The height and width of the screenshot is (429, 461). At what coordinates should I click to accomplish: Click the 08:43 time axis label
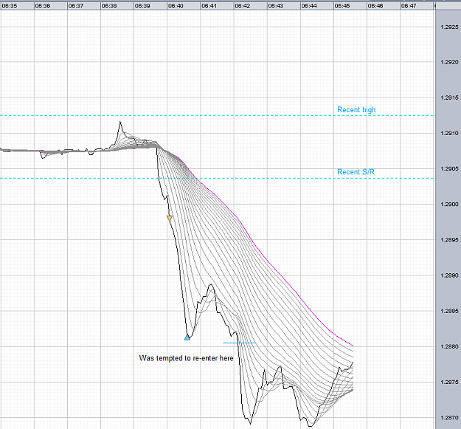(276, 6)
